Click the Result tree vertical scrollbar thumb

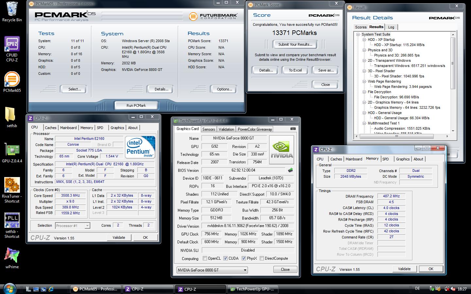tap(453, 63)
